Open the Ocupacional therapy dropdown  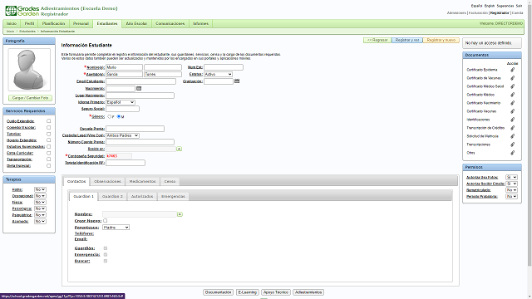click(40, 196)
